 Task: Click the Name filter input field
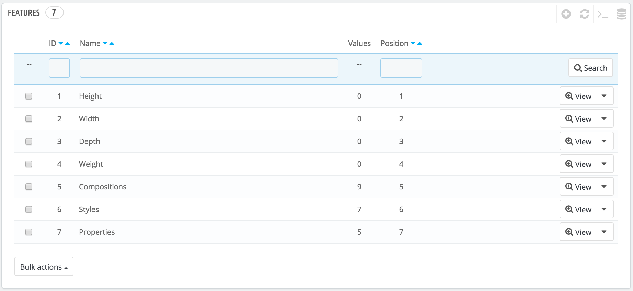209,68
